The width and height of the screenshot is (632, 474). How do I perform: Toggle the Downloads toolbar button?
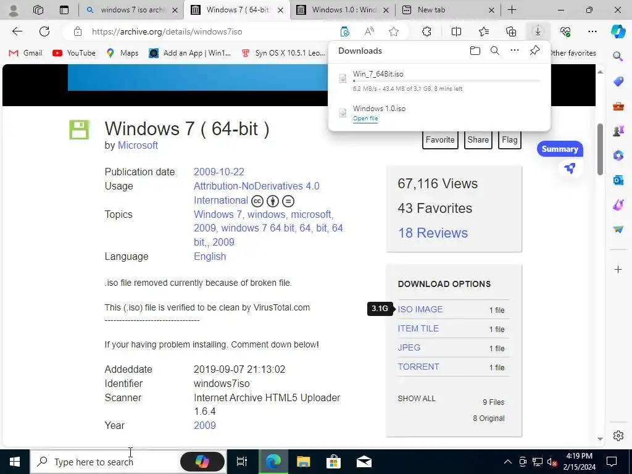pos(538,31)
